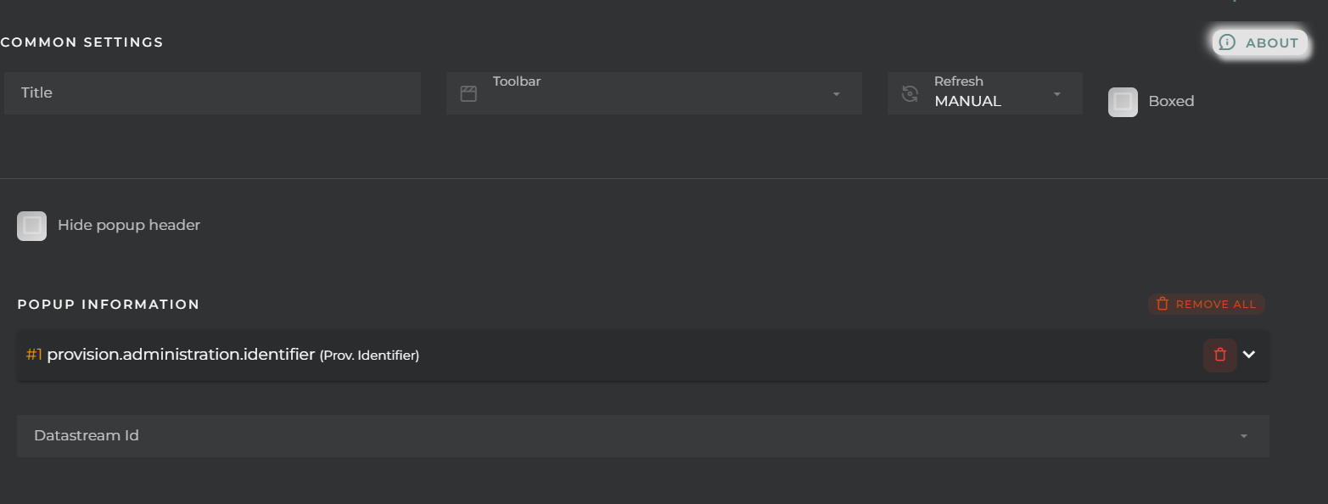The height and width of the screenshot is (504, 1328).
Task: Click the Datastream Id field label
Action: click(x=87, y=435)
